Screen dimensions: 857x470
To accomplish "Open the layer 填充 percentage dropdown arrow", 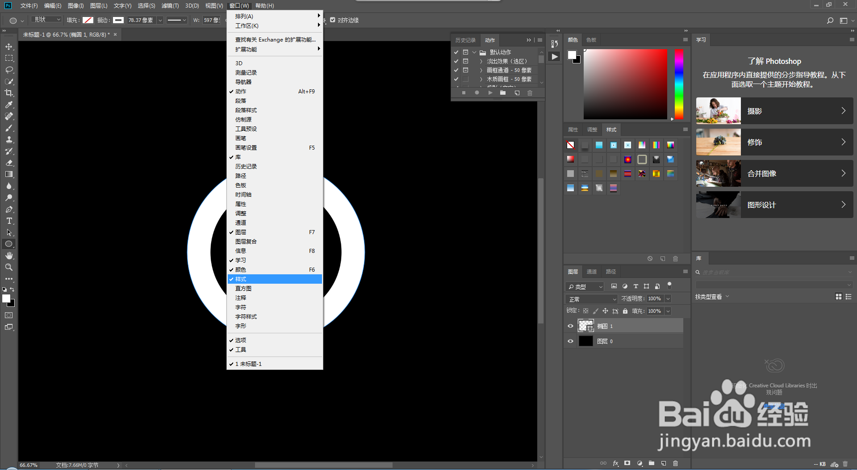I will 668,311.
